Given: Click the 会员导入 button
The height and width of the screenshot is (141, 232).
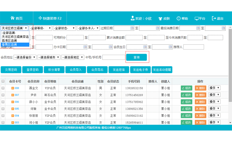Looking at the screenshot, I should coord(76,70).
